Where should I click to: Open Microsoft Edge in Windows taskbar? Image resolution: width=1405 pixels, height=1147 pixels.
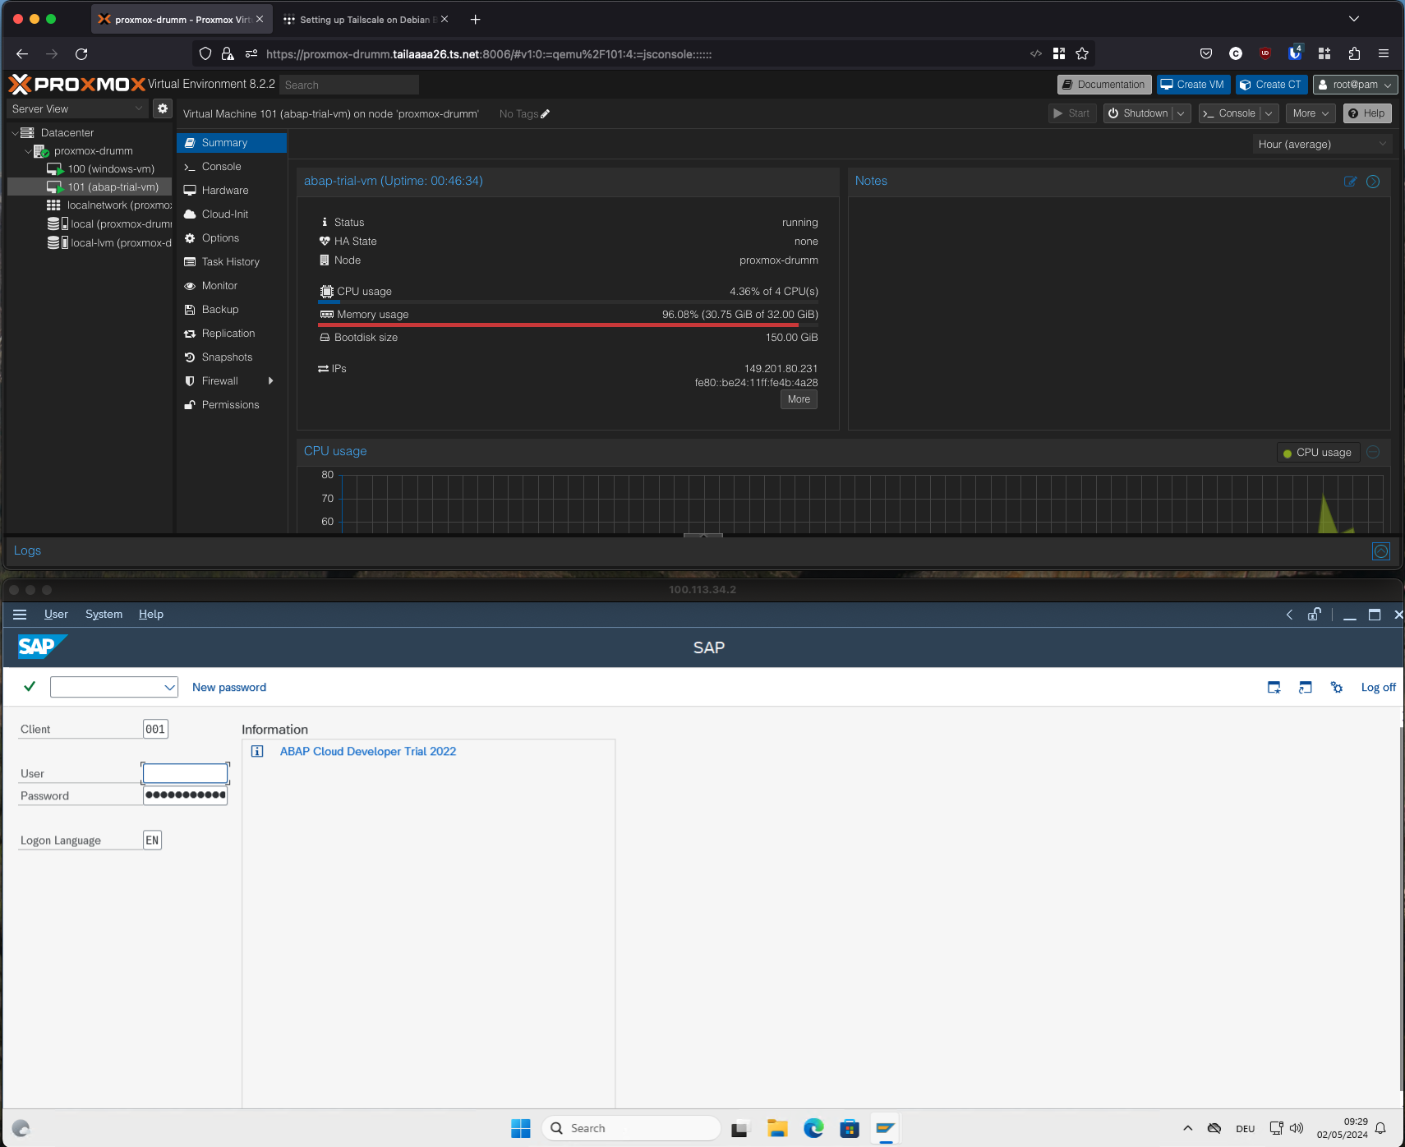pos(813,1128)
